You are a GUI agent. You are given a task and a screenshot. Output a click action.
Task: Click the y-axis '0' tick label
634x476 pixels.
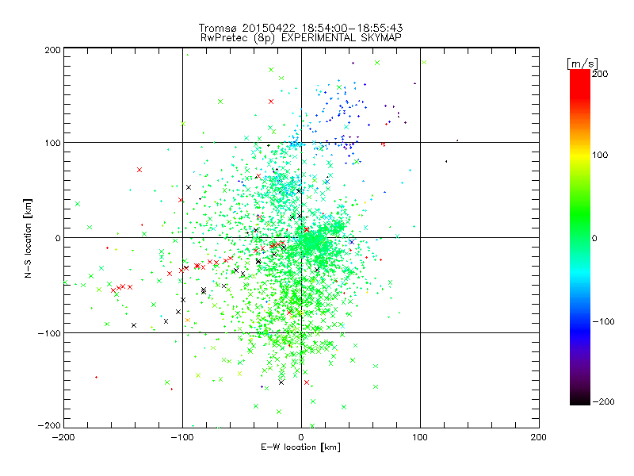pyautogui.click(x=58, y=238)
